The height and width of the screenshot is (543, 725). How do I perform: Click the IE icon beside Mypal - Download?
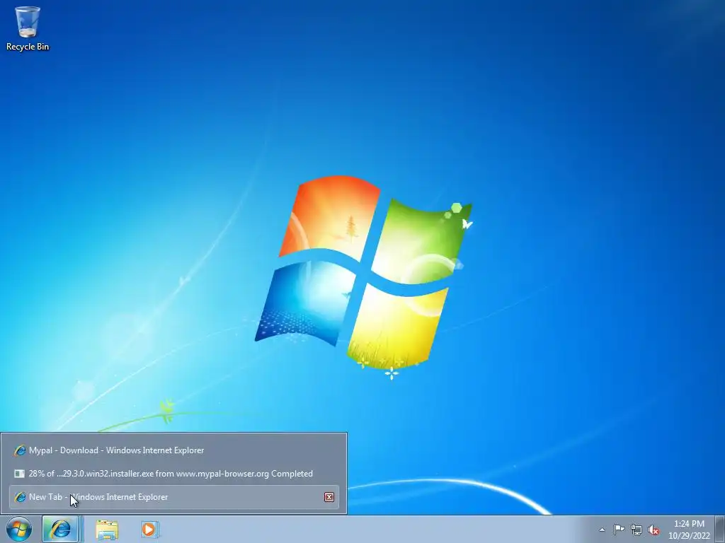(x=19, y=450)
